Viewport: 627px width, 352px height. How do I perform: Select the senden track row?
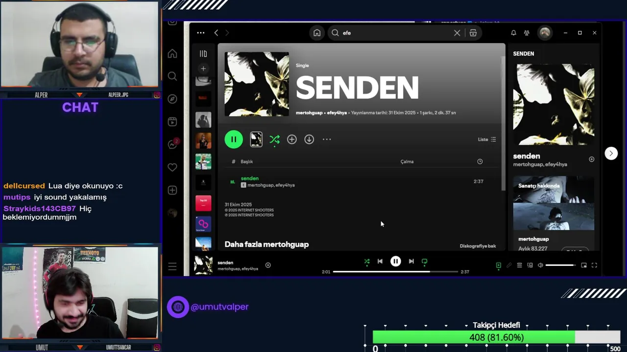[x=361, y=181]
